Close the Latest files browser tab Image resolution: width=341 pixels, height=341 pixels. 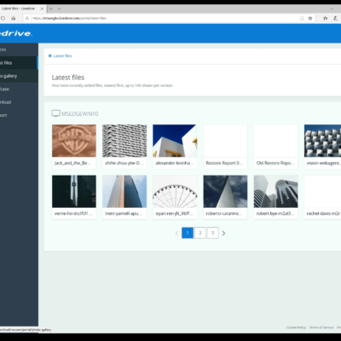coord(42,9)
